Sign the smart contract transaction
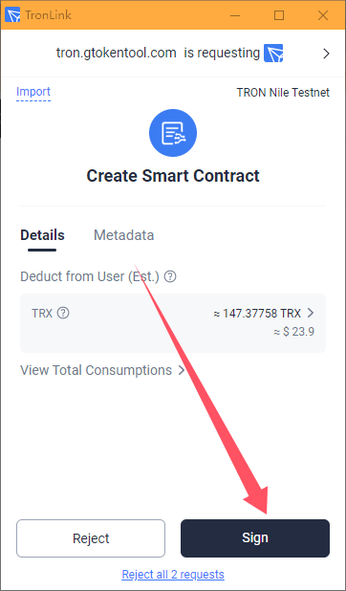346x591 pixels. 255,538
